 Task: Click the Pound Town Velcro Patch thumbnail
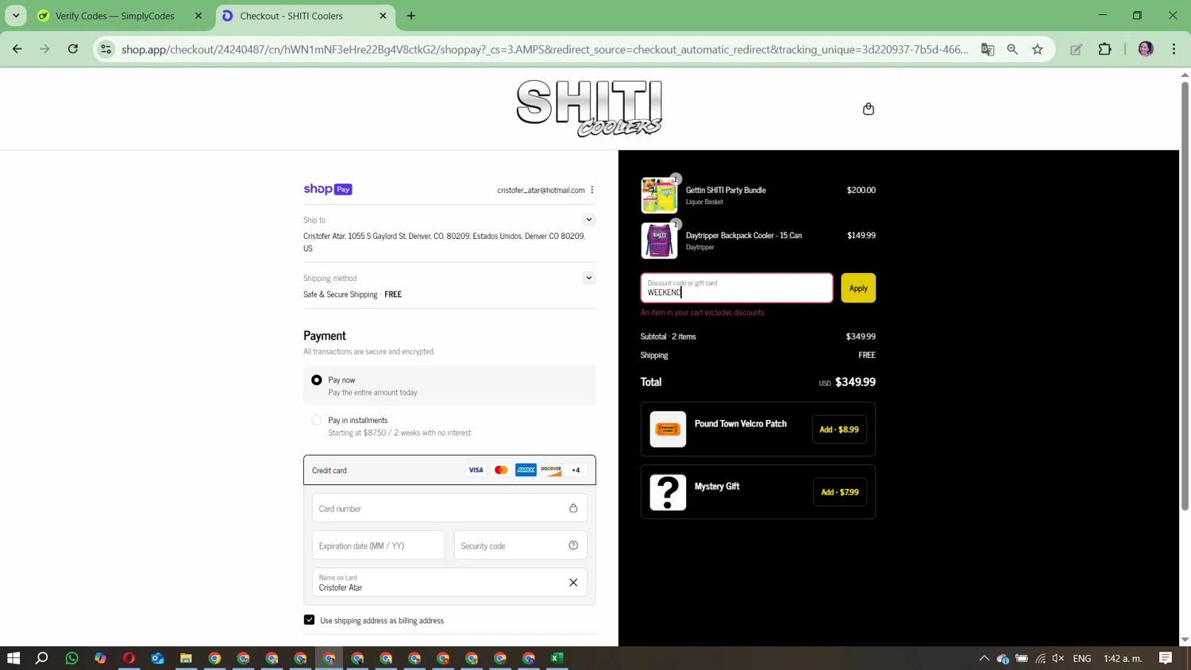click(668, 429)
